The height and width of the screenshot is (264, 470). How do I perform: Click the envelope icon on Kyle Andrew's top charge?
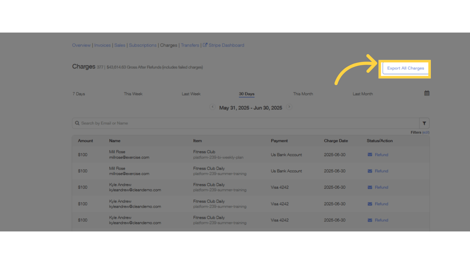click(370, 187)
